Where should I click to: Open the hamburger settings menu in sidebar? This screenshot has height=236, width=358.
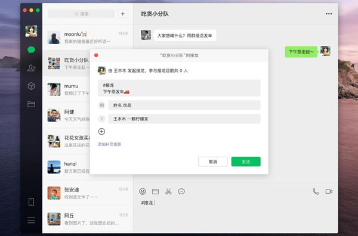point(31,221)
